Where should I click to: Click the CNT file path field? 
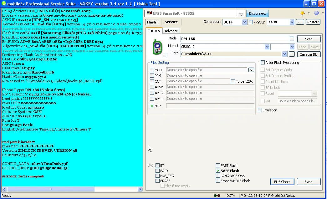pyautogui.click(x=198, y=81)
